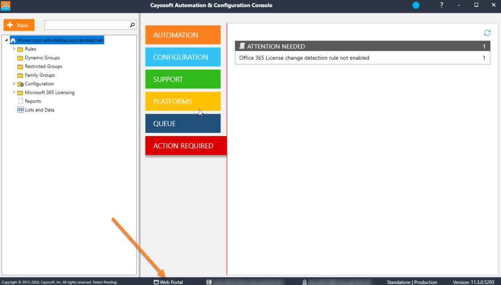Select the ACTION REQUIRED tab
This screenshot has width=501, height=285.
tap(186, 145)
